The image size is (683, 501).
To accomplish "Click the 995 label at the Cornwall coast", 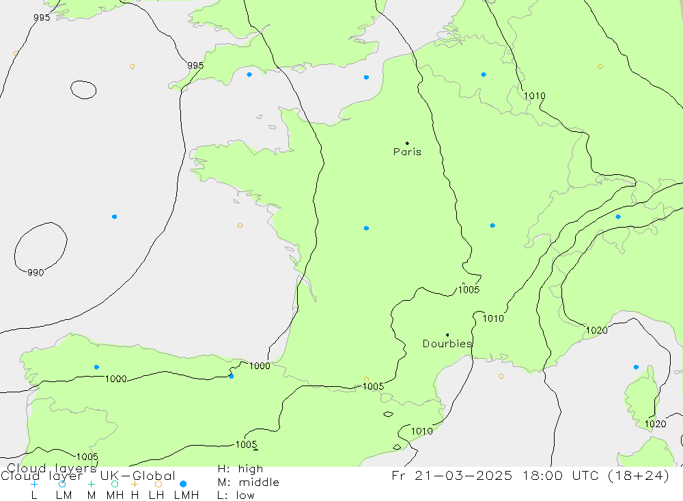I will 195,66.
